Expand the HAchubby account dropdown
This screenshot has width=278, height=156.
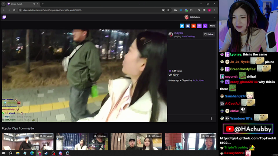click(215, 17)
